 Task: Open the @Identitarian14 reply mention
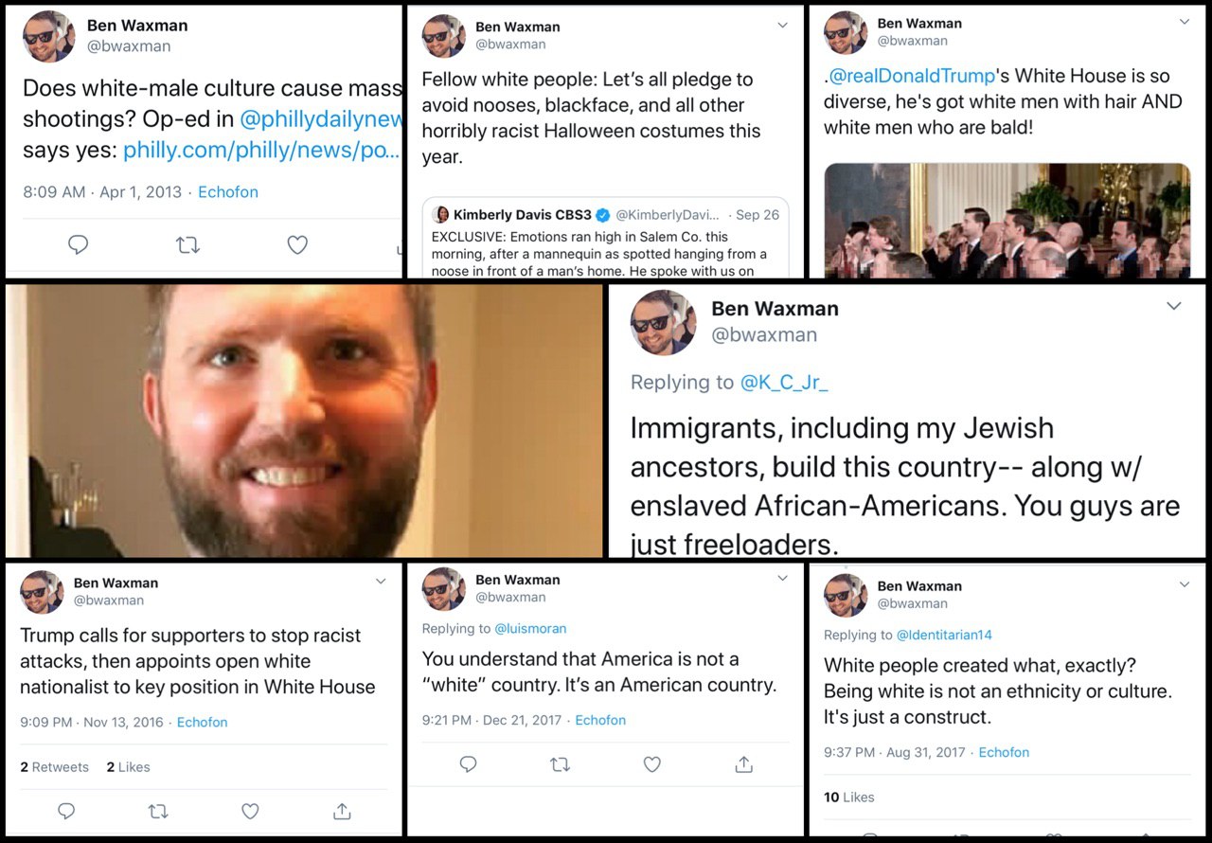pyautogui.click(x=944, y=635)
